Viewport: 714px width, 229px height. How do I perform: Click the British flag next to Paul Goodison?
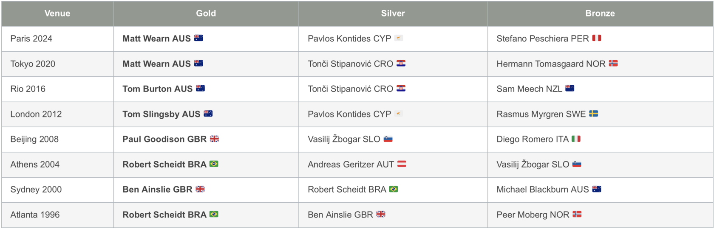tap(215, 139)
